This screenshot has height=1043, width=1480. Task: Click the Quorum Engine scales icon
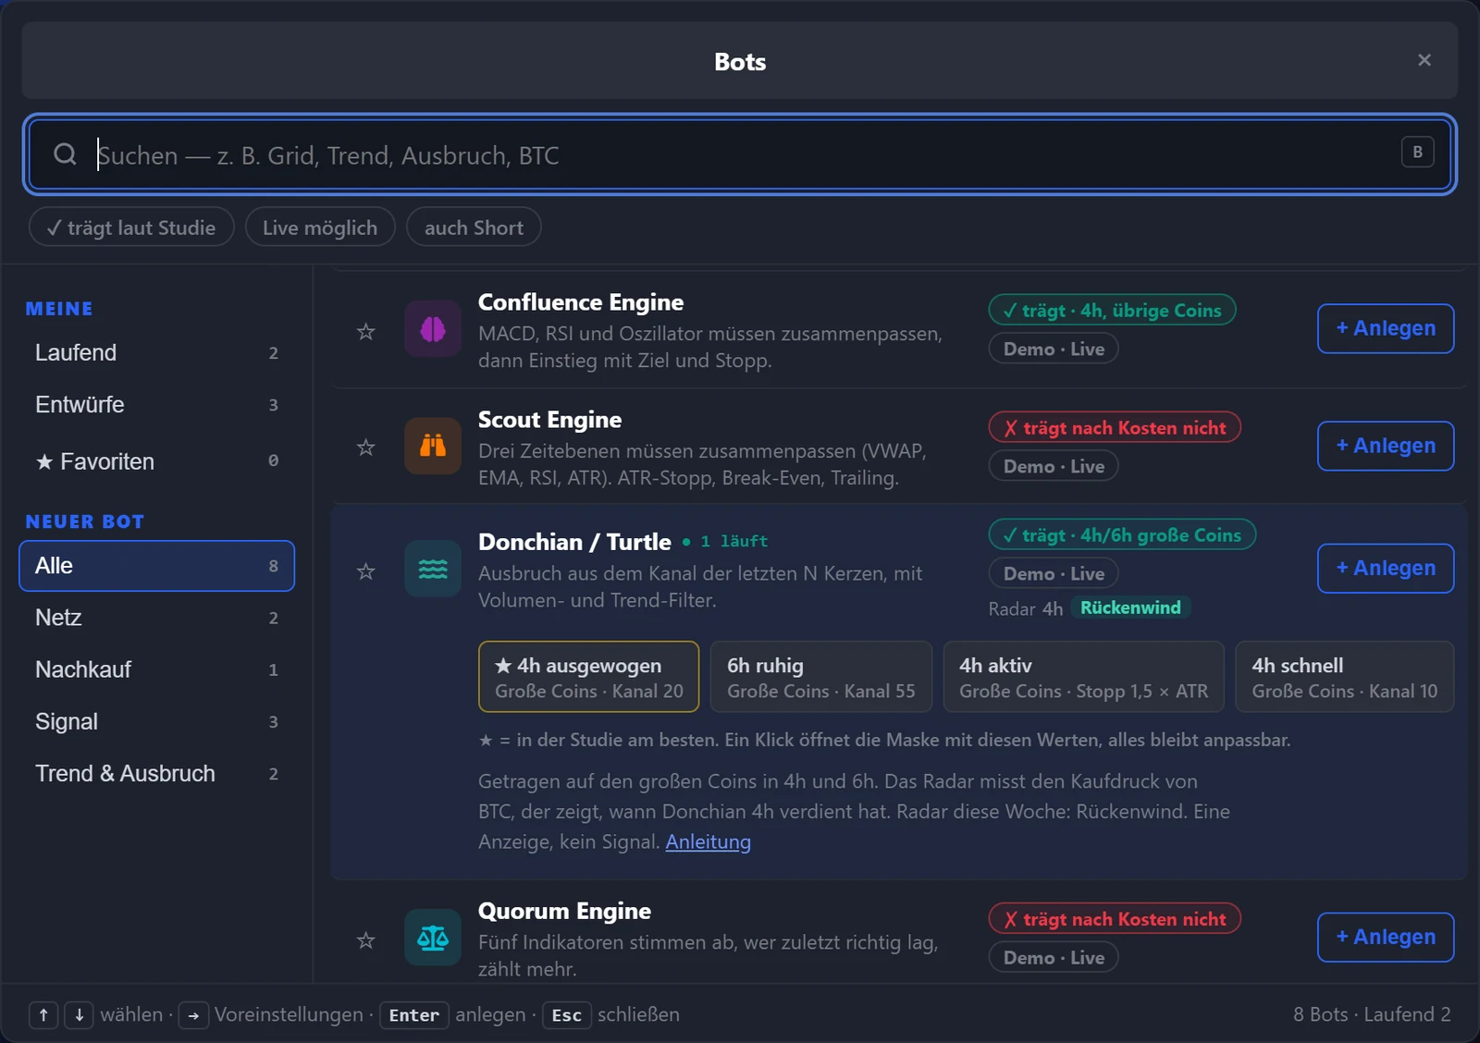[x=433, y=938]
